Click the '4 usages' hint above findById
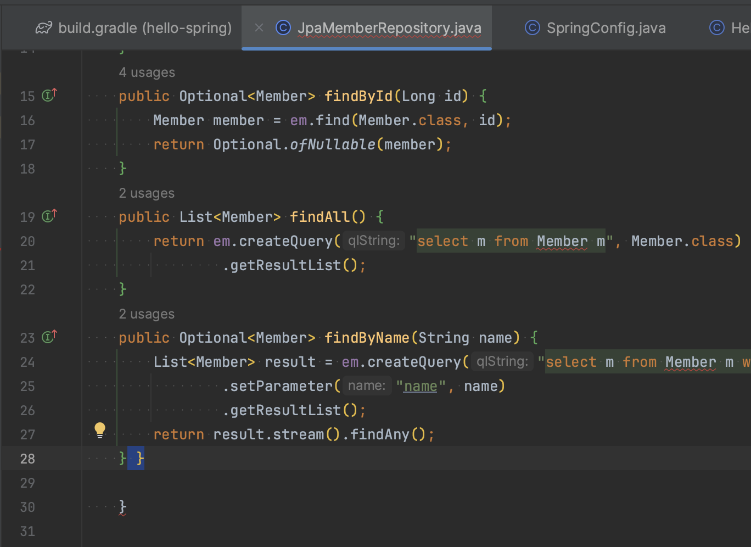The image size is (751, 547). point(147,72)
